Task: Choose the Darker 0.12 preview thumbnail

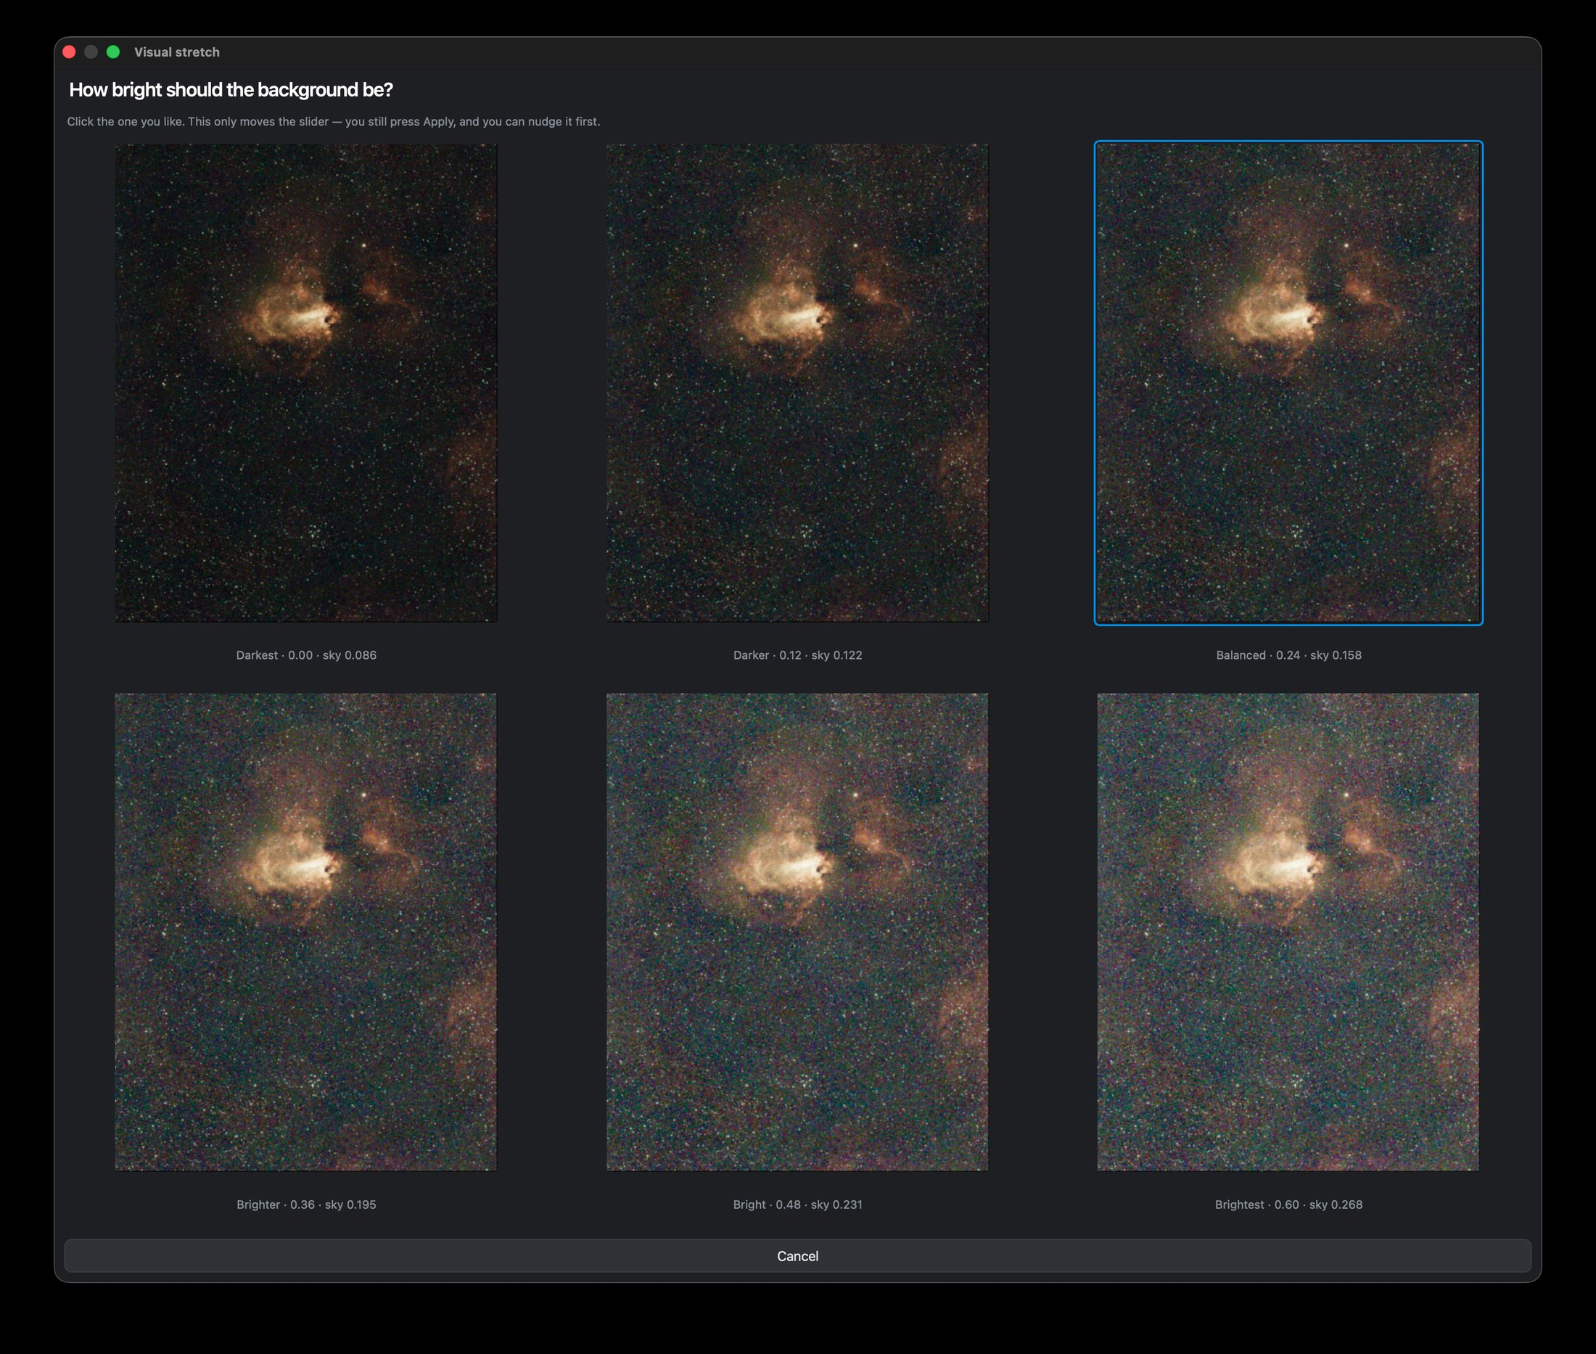Action: [797, 383]
